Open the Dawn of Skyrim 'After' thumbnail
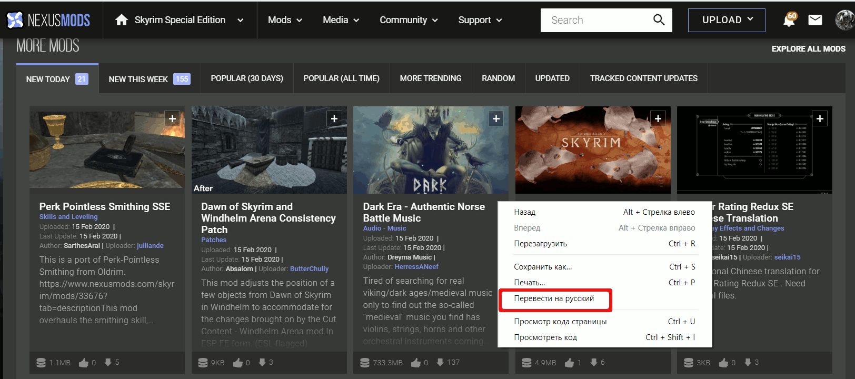The height and width of the screenshot is (379, 855). 269,150
